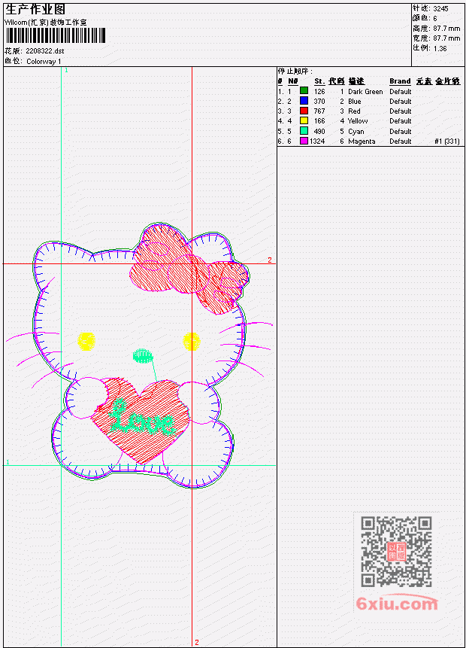The height and width of the screenshot is (648, 466).
Task: Click the '宽度: 87.7 mm' width value
Action: pyautogui.click(x=436, y=38)
